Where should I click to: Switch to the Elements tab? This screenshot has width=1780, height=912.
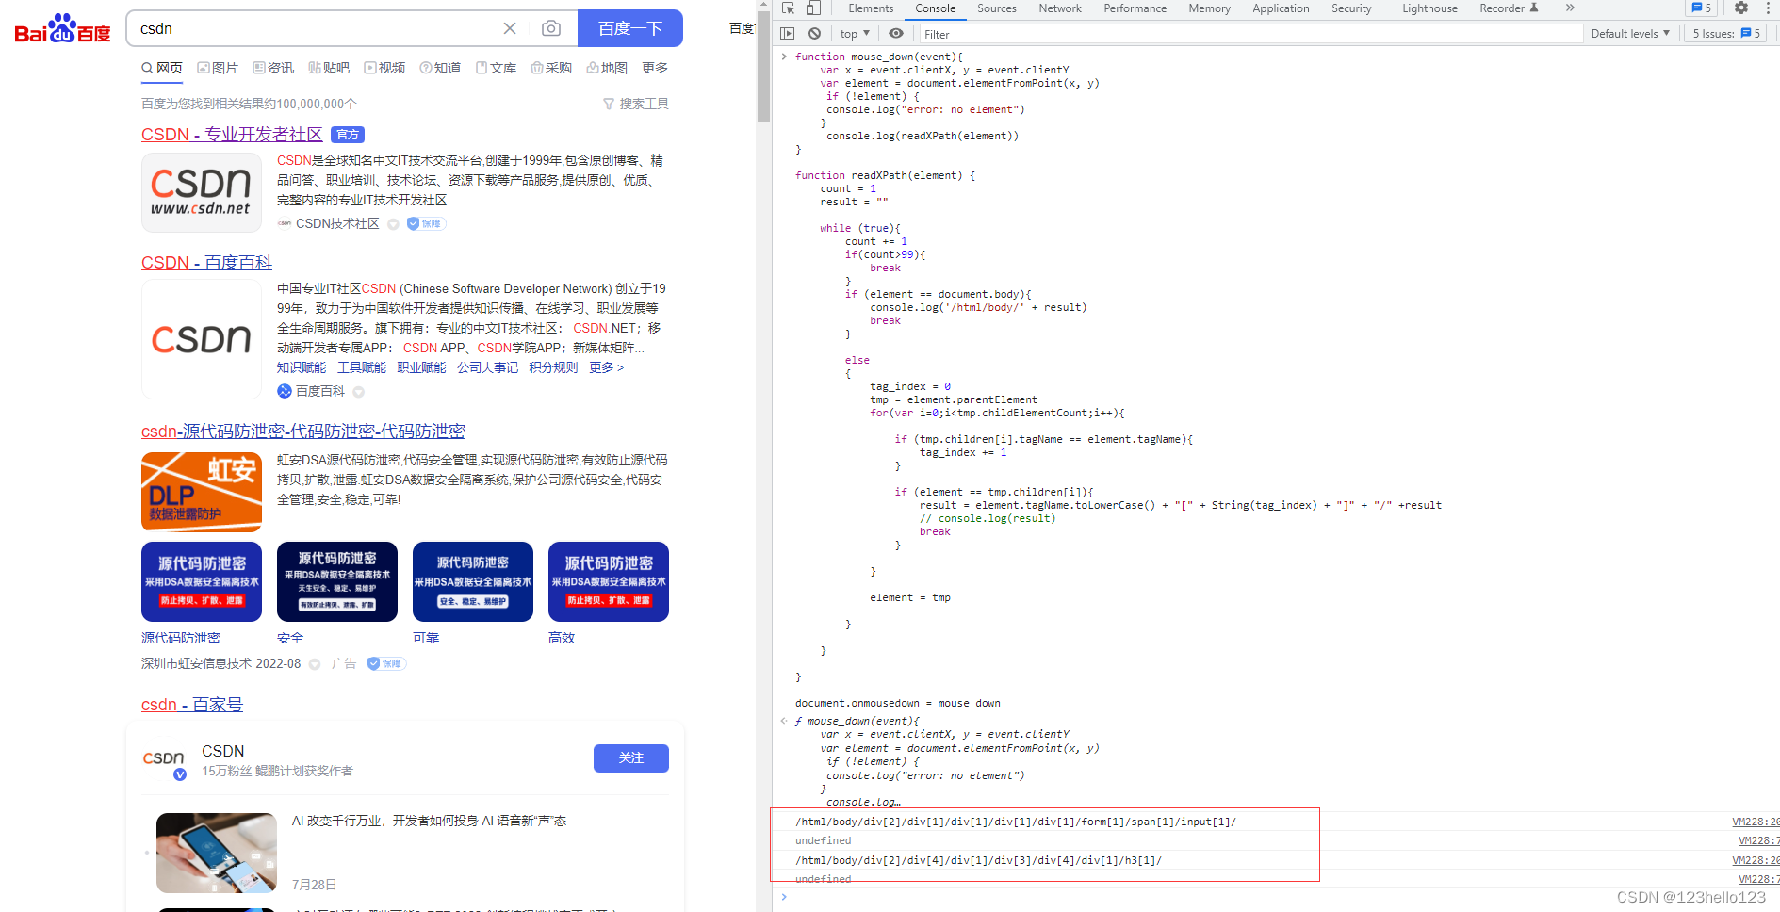871,8
